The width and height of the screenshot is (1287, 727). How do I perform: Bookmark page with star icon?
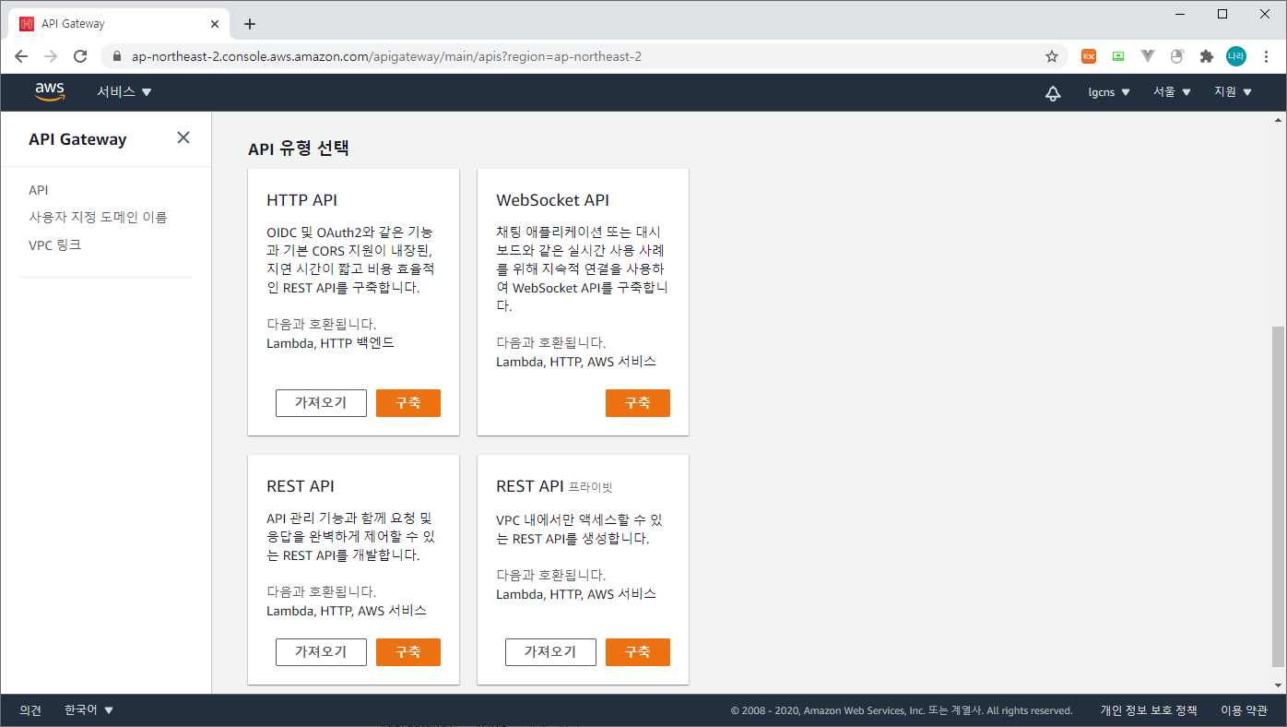point(1052,56)
